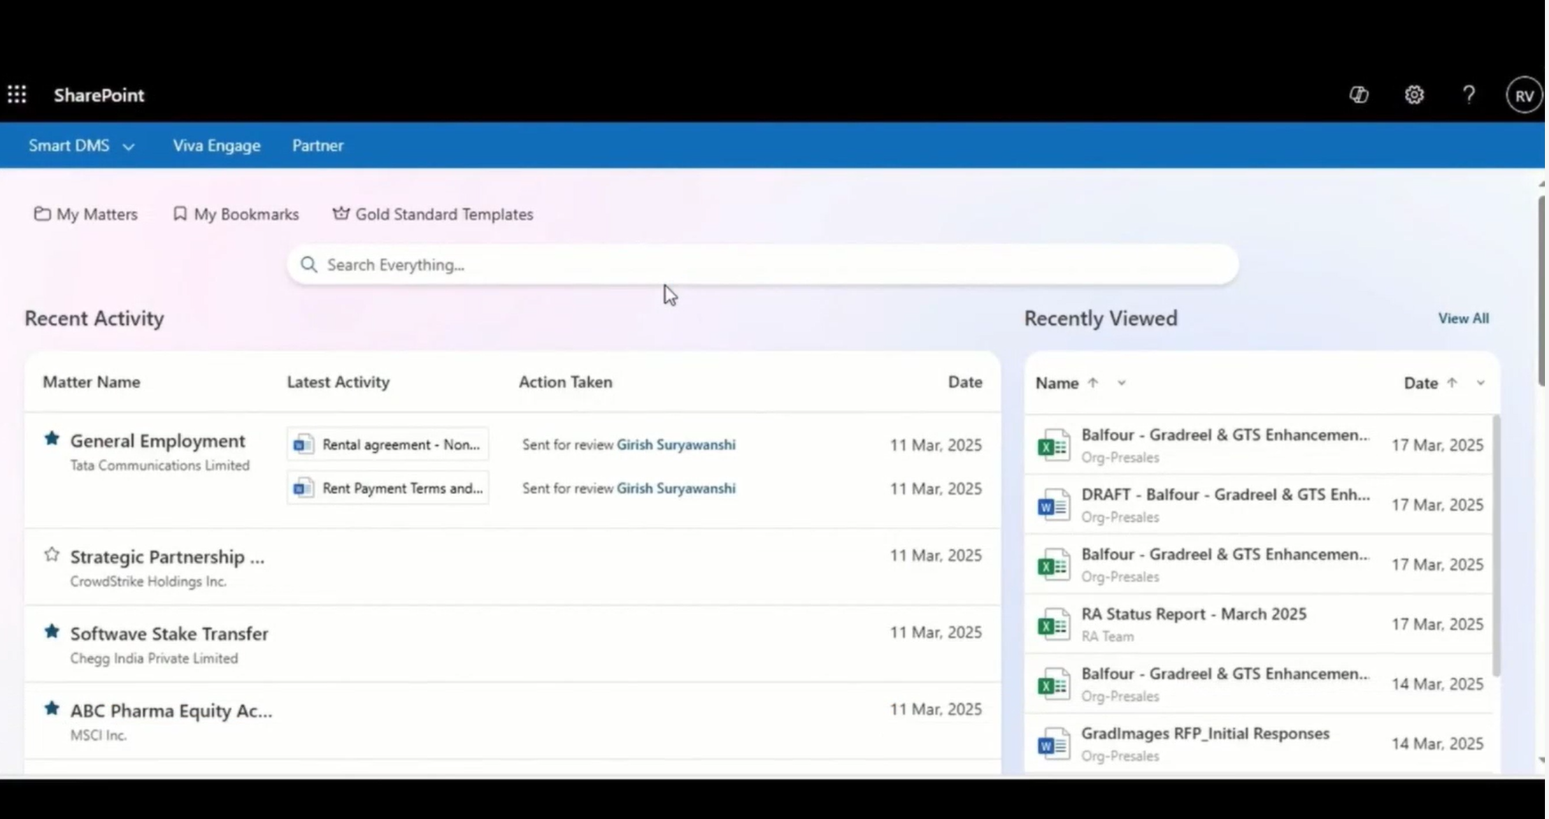This screenshot has height=819, width=1549.
Task: Click RA Team subtitle
Action: [x=1108, y=637]
